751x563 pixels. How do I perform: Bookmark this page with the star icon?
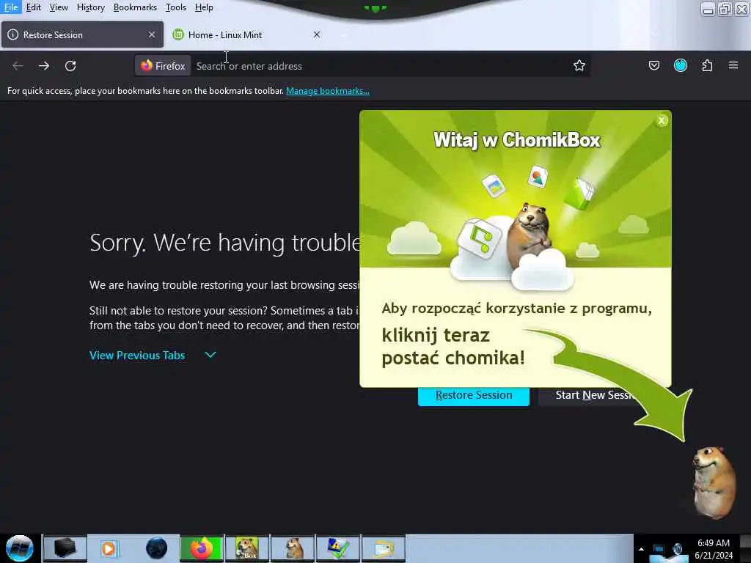click(579, 65)
